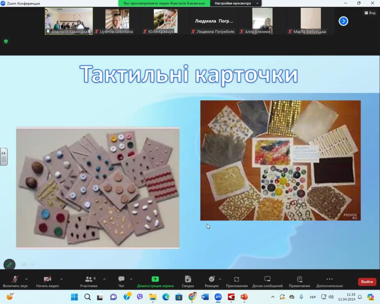This screenshot has height=304, width=380.
Task: Open Доски сообщений whiteboards
Action: coord(267,282)
